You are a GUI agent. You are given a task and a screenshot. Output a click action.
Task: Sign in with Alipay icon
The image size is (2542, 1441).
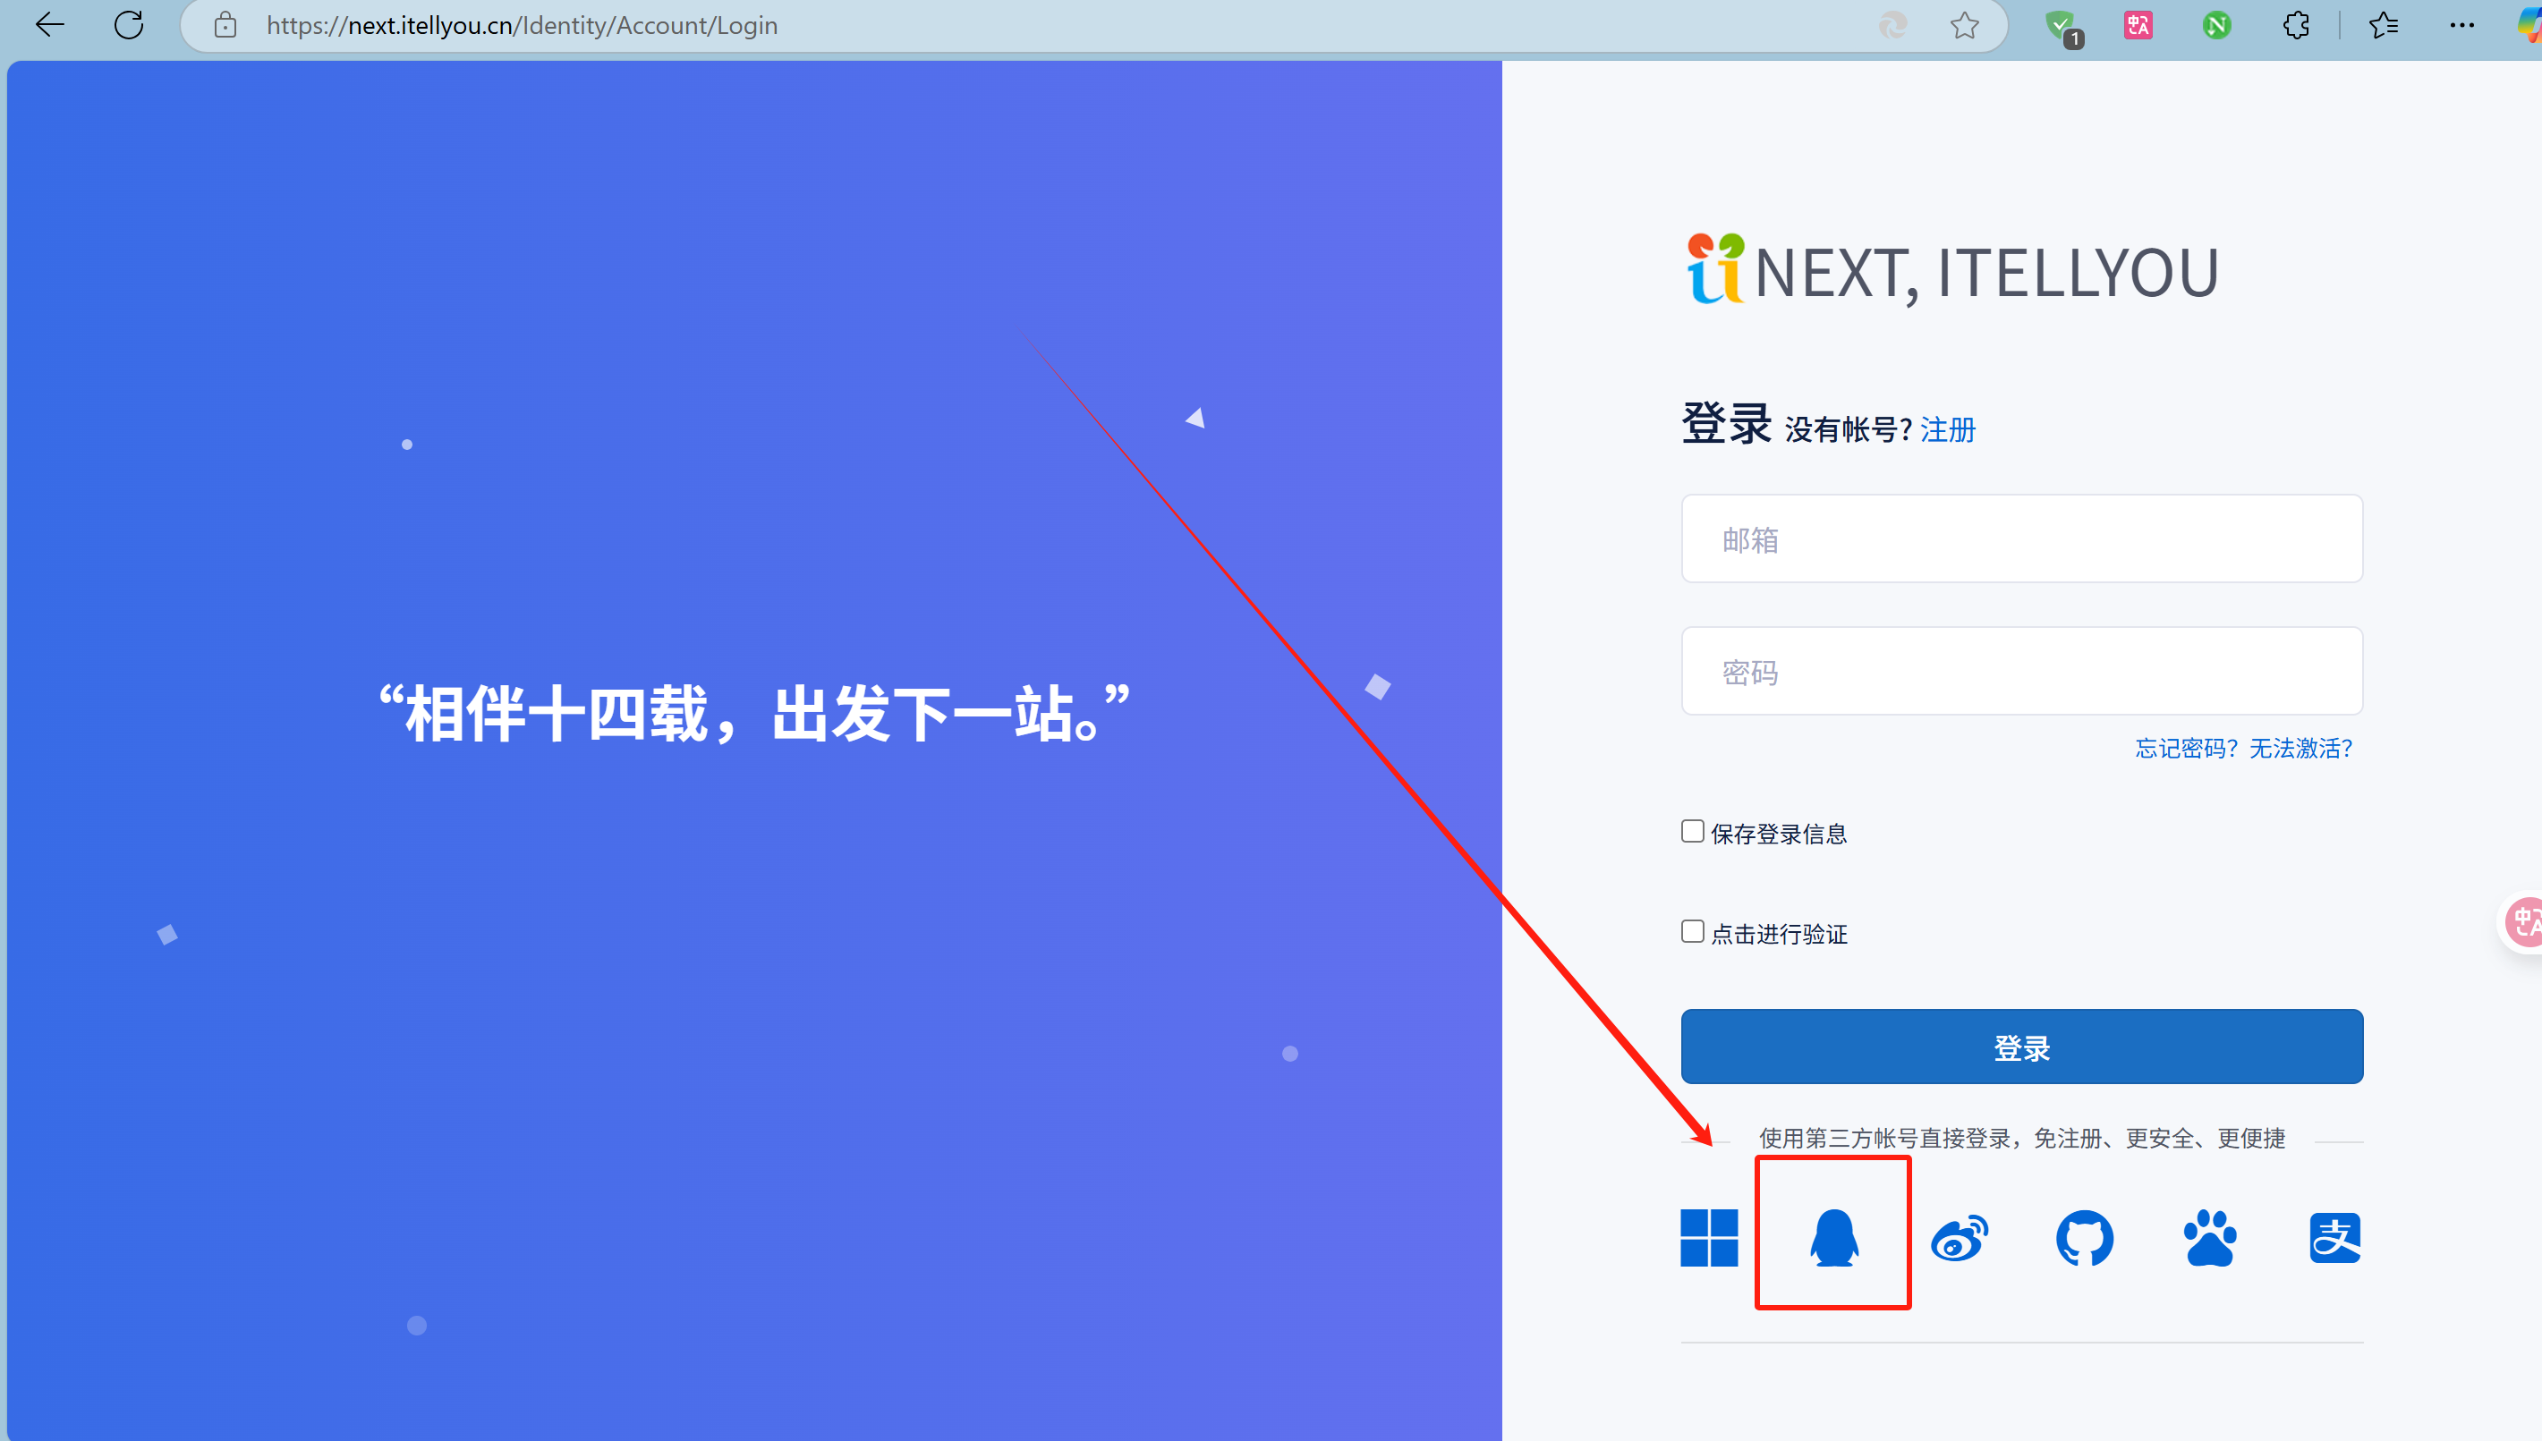pyautogui.click(x=2334, y=1237)
